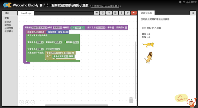Image resolution: width=198 pixels, height=108 pixels.
Task: Click the lightning bolt toolbar icon
Action: click(x=109, y=13)
